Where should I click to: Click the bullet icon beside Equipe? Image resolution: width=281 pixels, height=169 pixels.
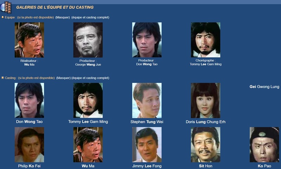point(2,17)
